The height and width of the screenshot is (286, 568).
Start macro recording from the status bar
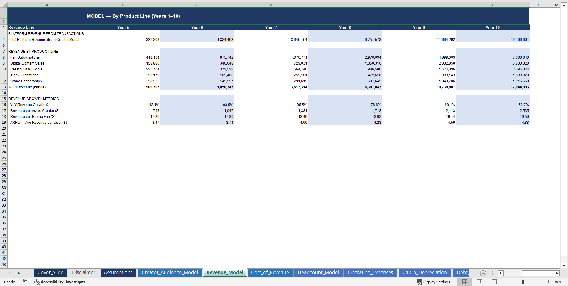tap(25, 282)
